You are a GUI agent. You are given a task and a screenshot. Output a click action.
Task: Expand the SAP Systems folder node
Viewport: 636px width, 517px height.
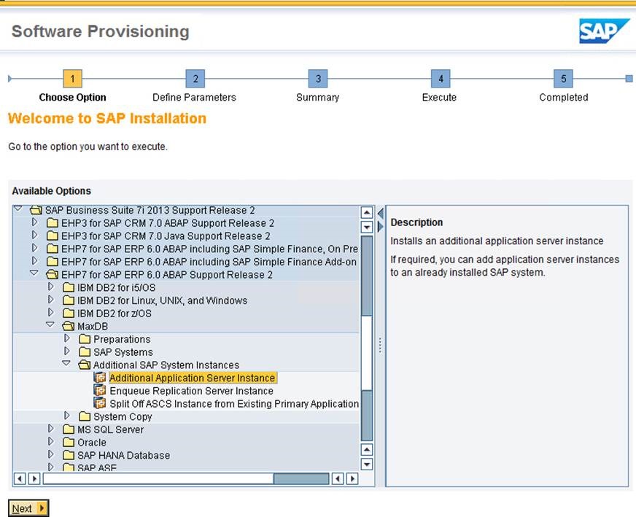[67, 351]
